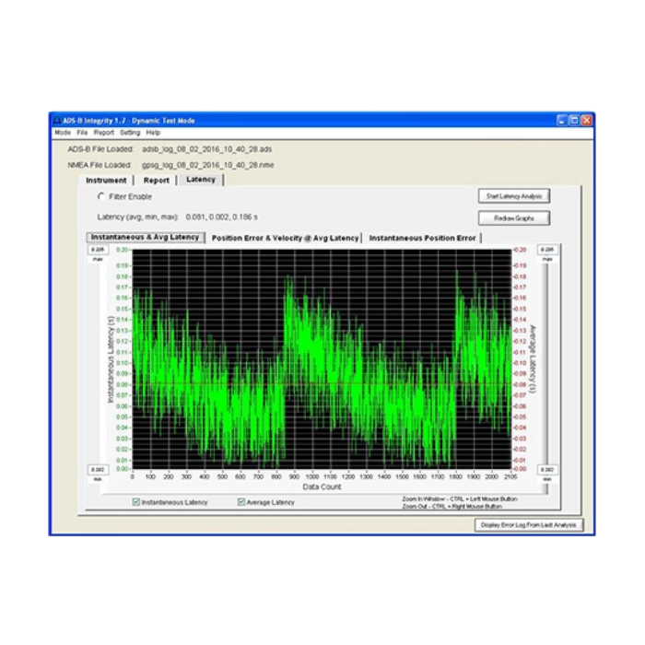The height and width of the screenshot is (645, 645).
Task: Open the Mode menu
Action: [63, 133]
